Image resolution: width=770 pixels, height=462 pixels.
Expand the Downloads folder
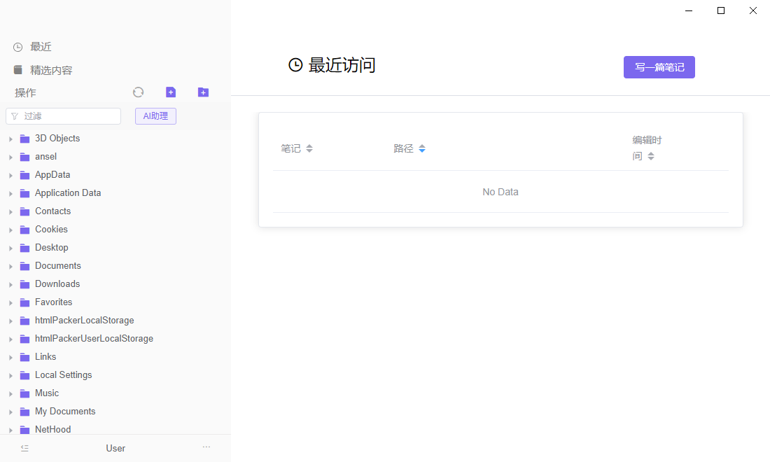click(x=10, y=283)
